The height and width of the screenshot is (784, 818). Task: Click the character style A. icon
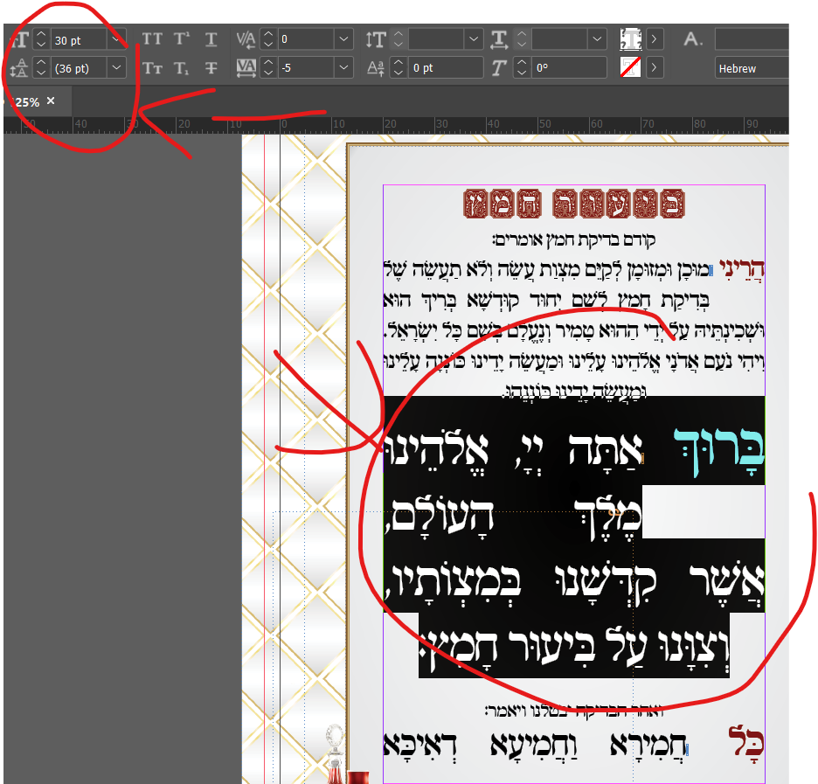[x=693, y=39]
